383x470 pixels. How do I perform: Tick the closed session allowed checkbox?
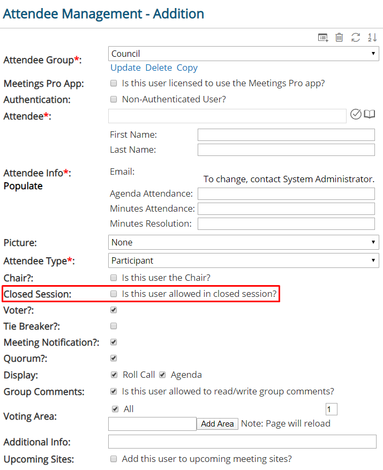click(114, 294)
